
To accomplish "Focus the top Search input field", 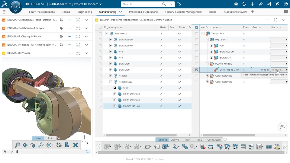I will tap(141, 4).
